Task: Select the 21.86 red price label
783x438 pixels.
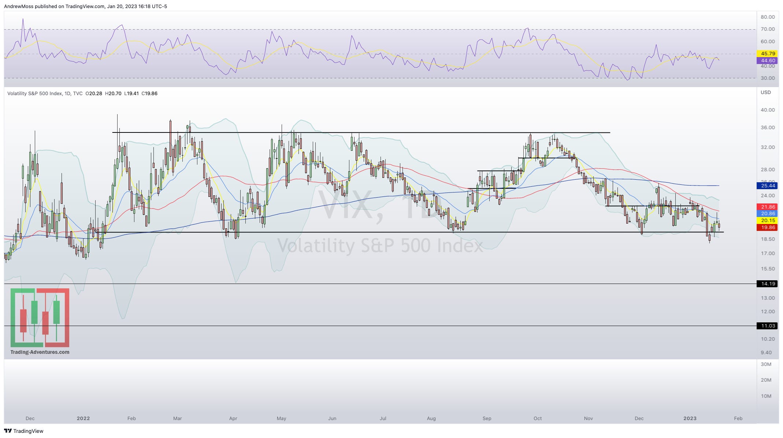Action: [x=768, y=207]
